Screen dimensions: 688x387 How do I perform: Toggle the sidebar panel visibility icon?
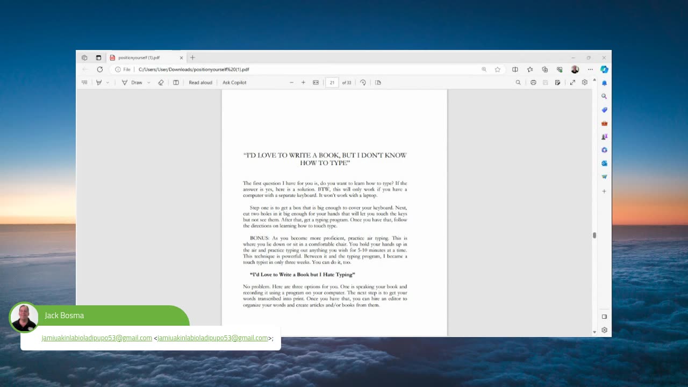(604, 317)
